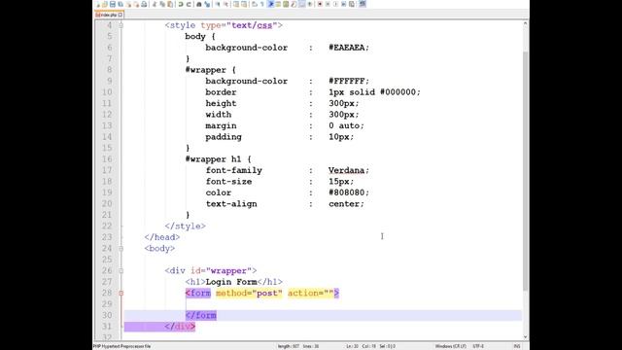Save the file with the Save icon
This screenshot has width=622, height=350.
113,4
